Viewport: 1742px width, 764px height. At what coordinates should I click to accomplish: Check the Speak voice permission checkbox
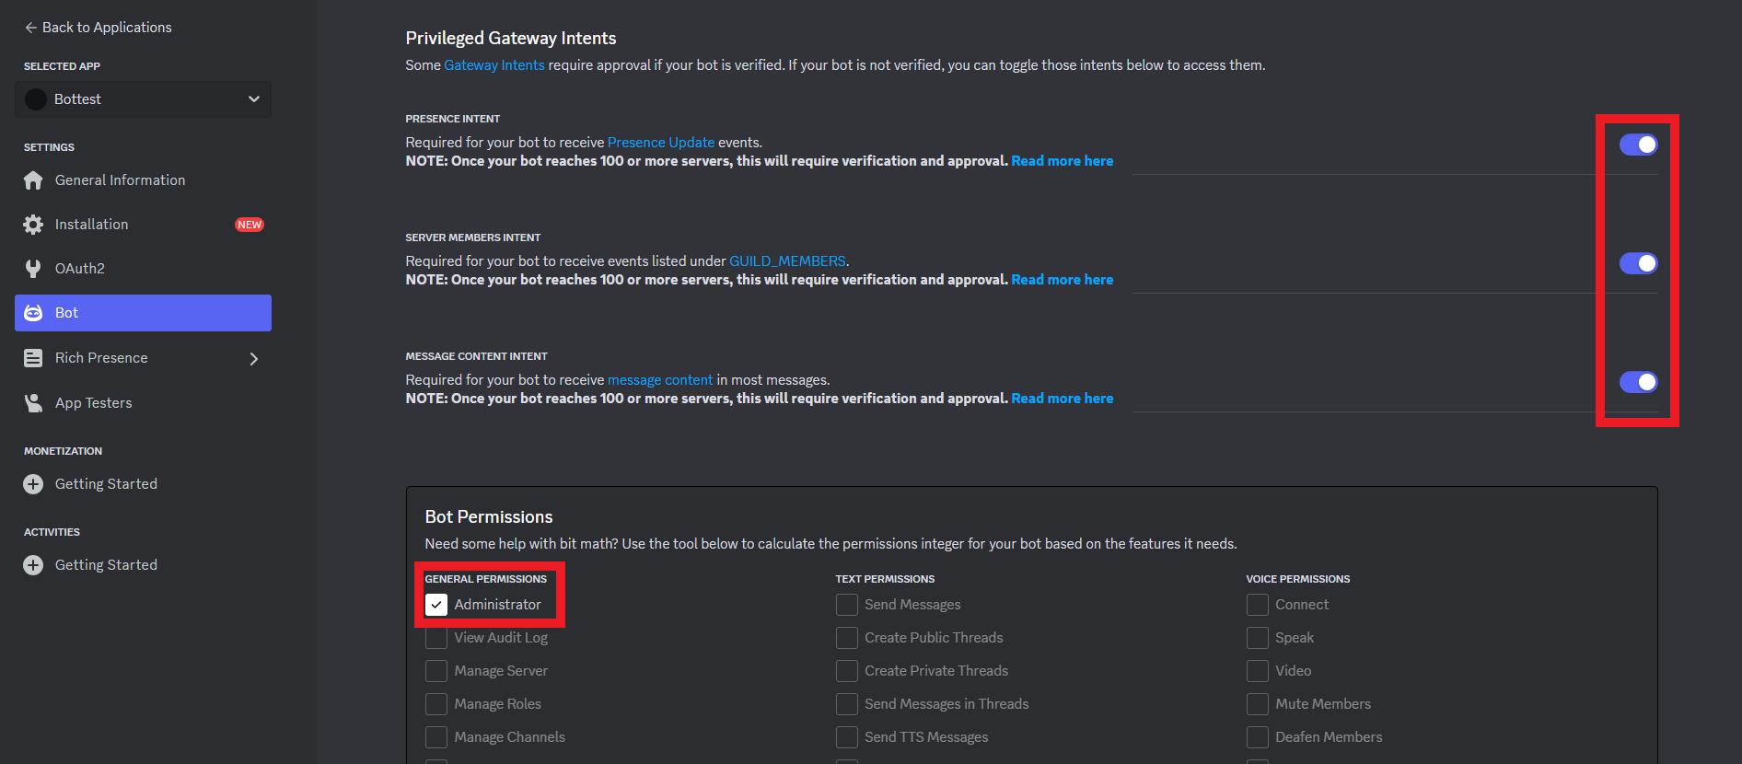tap(1258, 638)
